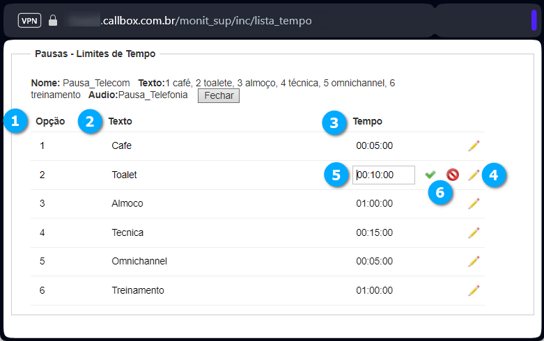Click the Treinamento 01:00:00 time value
544x341 pixels.
374,290
